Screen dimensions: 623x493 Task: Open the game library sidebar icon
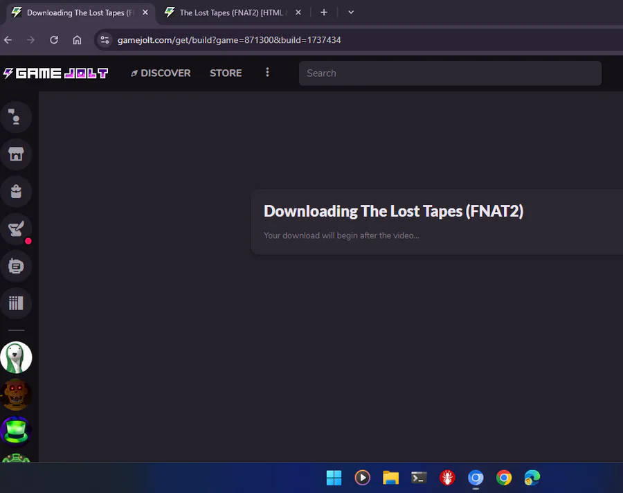[16, 303]
